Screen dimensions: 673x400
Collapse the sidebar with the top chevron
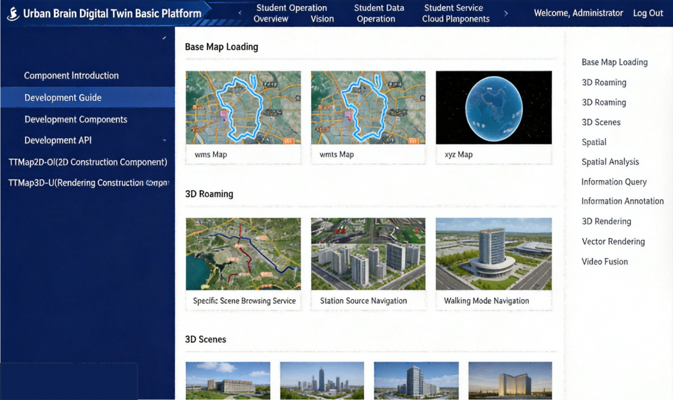pyautogui.click(x=164, y=38)
